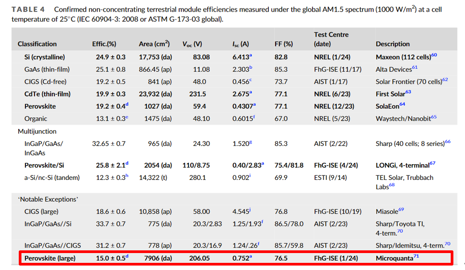This screenshot has width=465, height=270.
Task: Open reference 66 after Sharp 40 cells
Action: (448, 141)
